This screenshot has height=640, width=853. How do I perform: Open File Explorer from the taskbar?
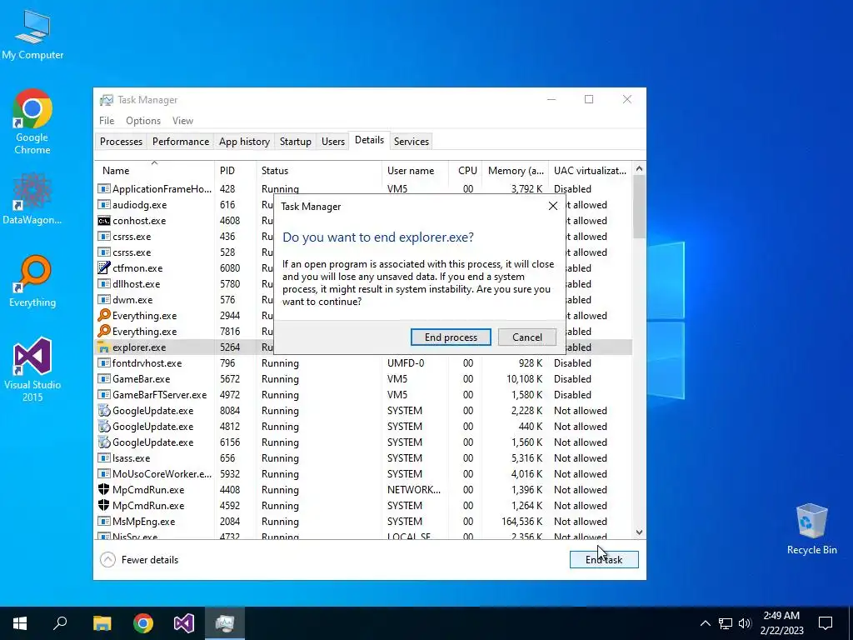[102, 623]
